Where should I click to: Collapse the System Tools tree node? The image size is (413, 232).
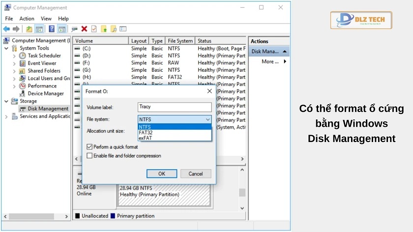(x=6, y=48)
